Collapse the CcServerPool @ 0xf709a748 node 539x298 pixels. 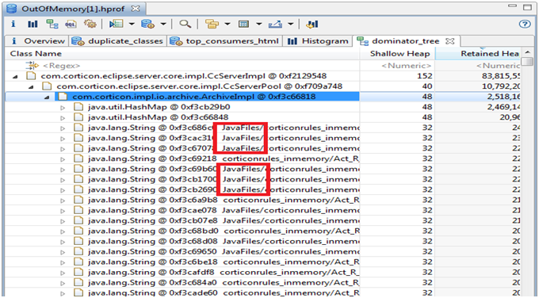(31, 86)
